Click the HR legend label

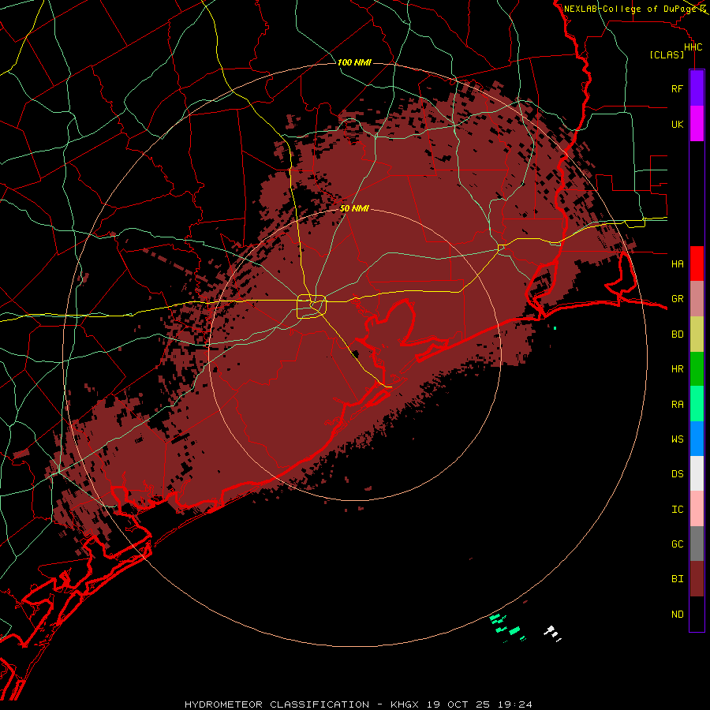tap(677, 369)
